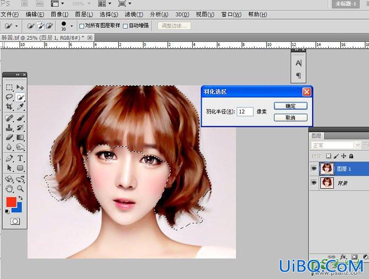The height and width of the screenshot is (279, 369).
Task: Open the 正常 blend mode dropdown
Action: click(x=336, y=145)
